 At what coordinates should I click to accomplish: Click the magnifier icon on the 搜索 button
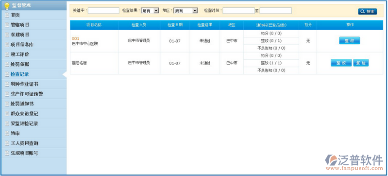click(x=363, y=11)
